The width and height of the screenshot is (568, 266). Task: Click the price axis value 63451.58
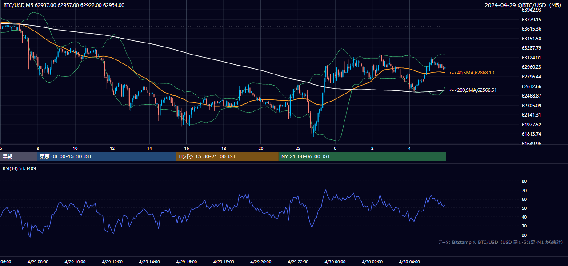531,39
